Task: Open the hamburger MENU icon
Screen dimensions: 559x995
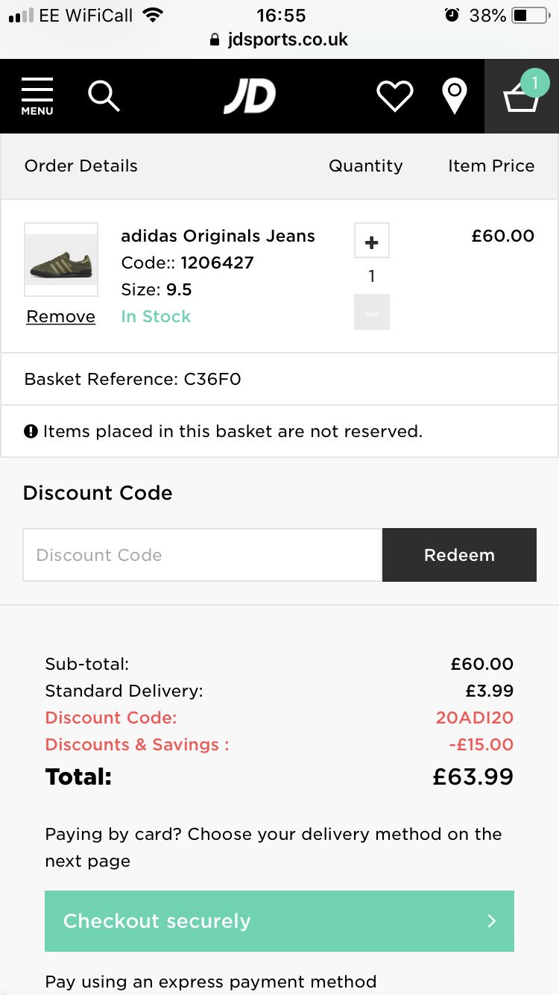Action: pyautogui.click(x=37, y=96)
